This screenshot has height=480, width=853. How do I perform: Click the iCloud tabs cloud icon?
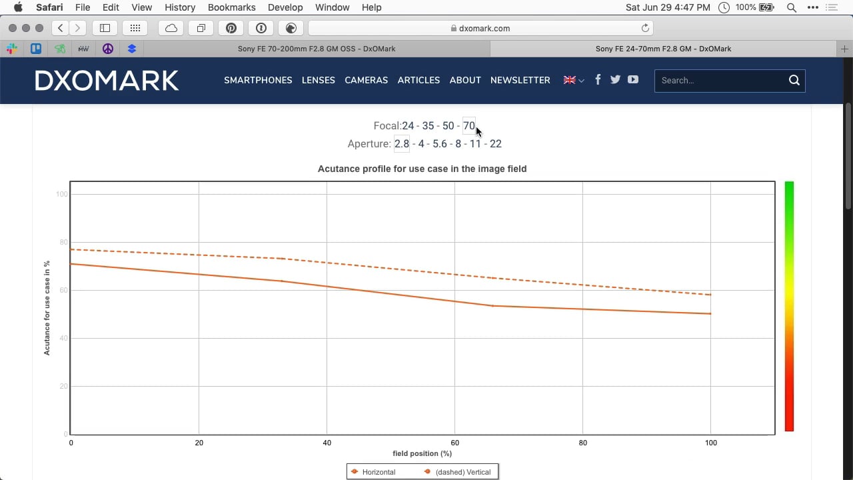(171, 28)
